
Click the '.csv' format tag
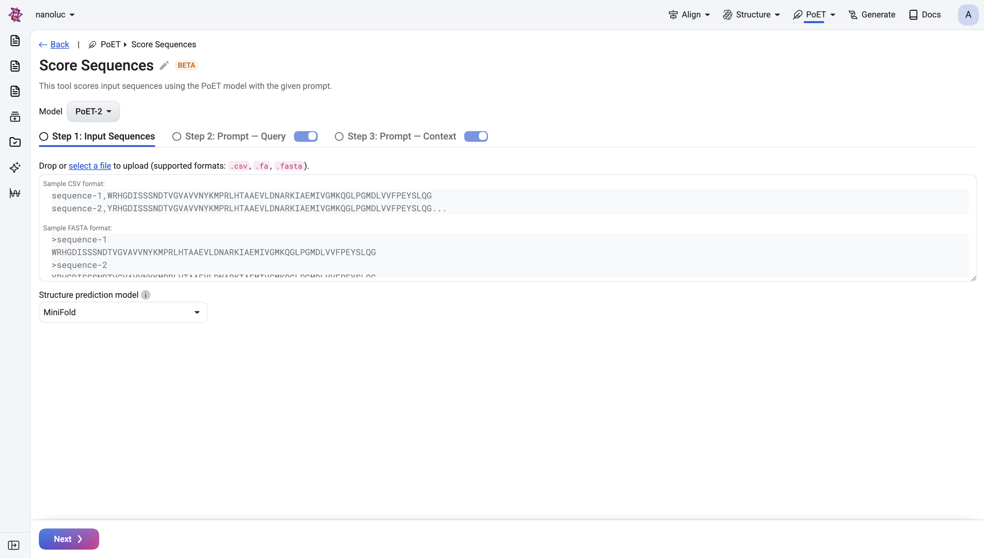point(239,166)
